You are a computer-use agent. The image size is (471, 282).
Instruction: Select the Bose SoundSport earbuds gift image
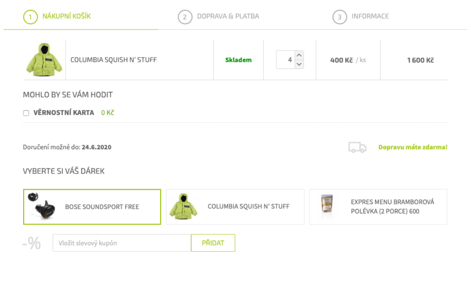(41, 207)
